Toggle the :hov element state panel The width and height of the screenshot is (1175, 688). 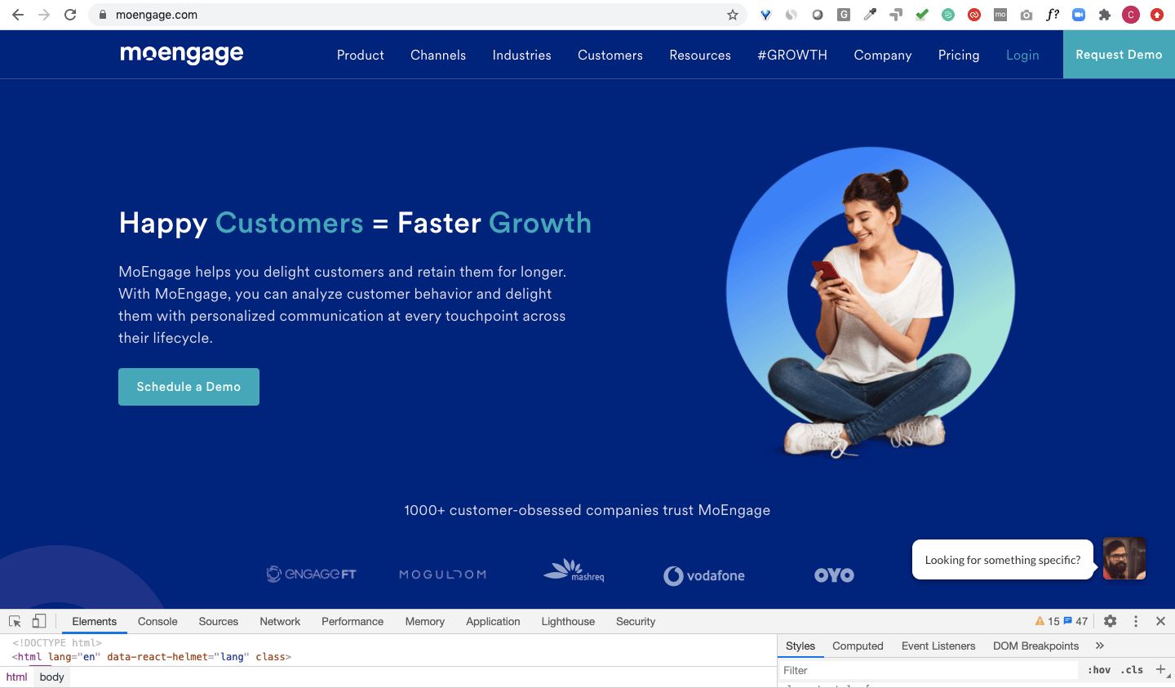[1099, 670]
